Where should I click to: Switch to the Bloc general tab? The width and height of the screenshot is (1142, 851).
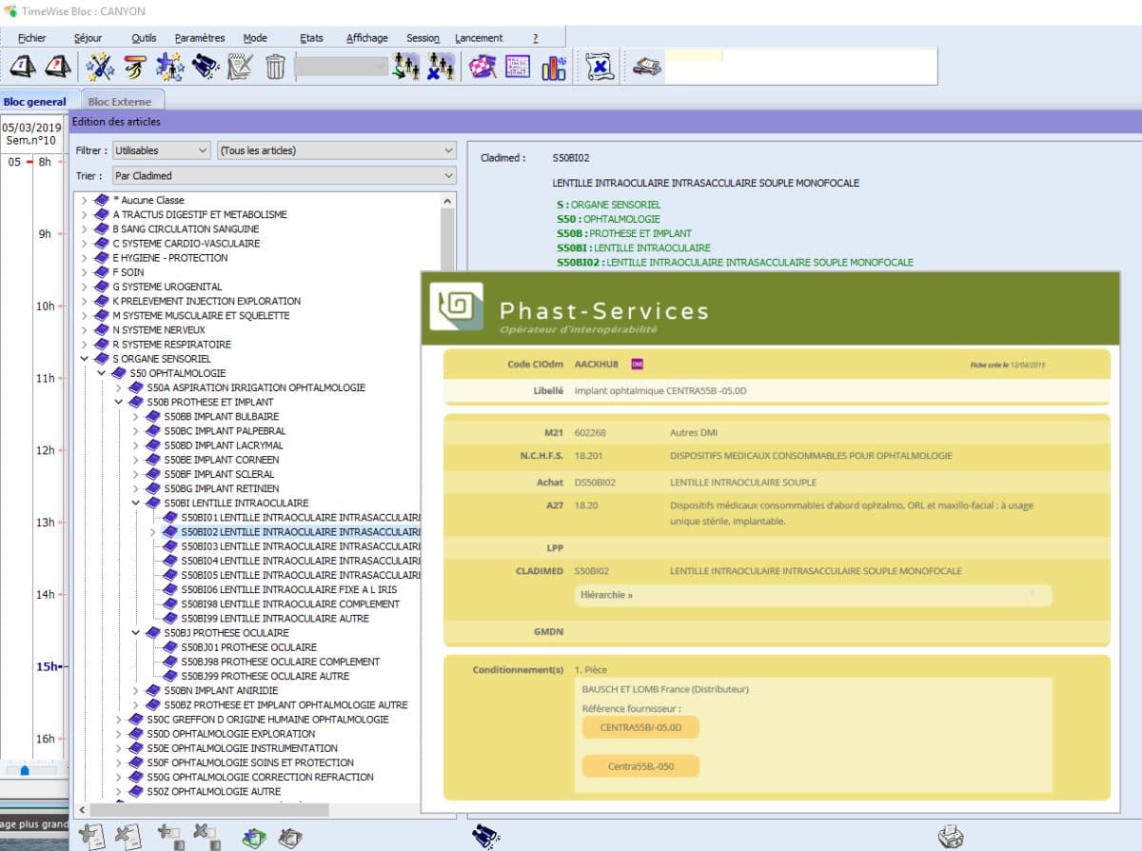[x=35, y=102]
